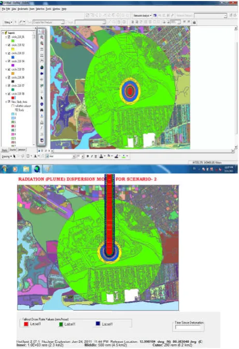Open the Help menu

click(x=64, y=9)
